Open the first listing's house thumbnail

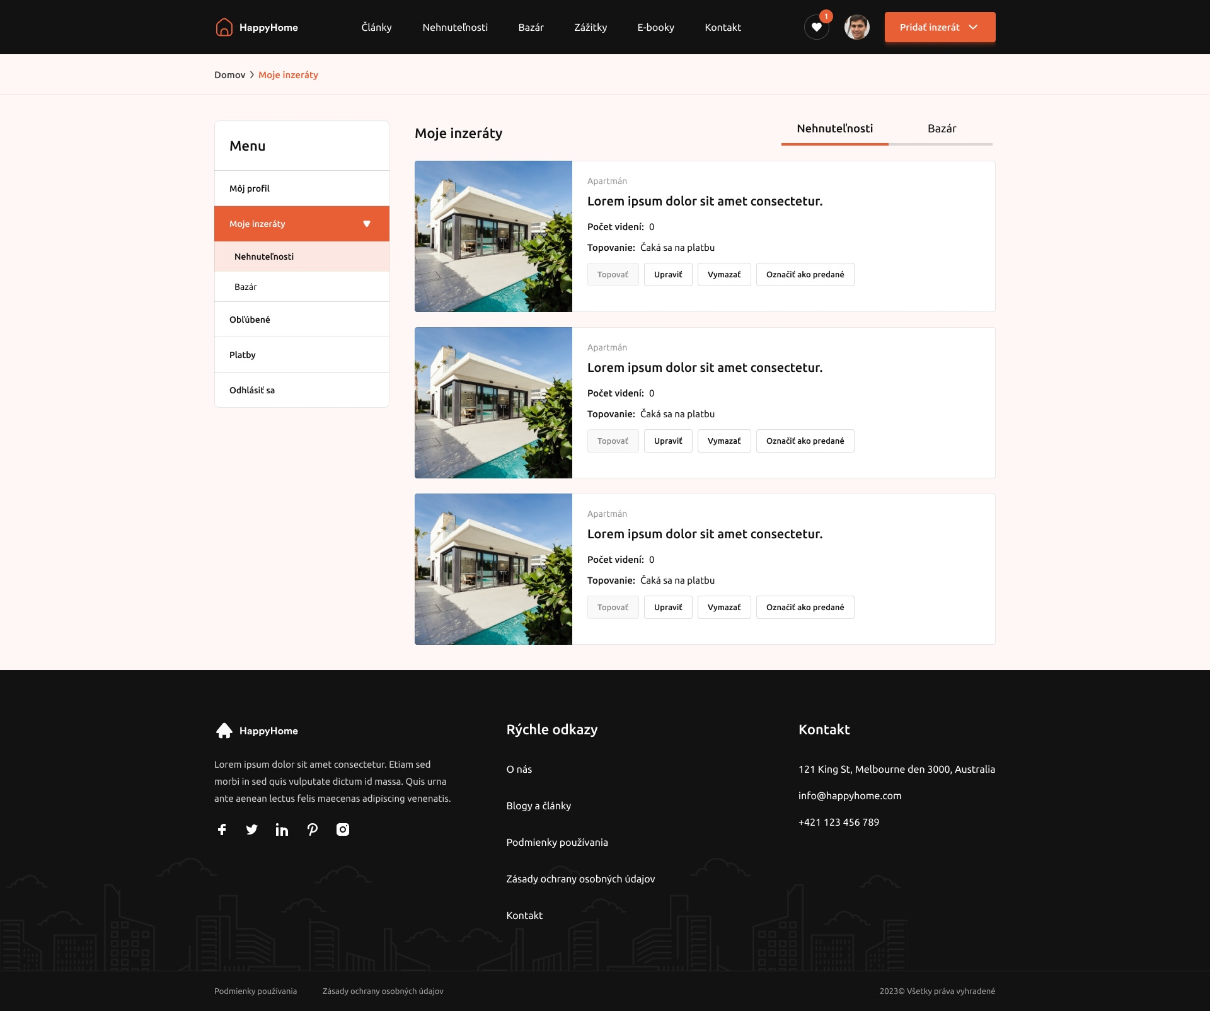click(x=493, y=236)
